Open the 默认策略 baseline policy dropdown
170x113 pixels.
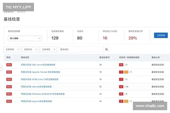tap(25, 38)
